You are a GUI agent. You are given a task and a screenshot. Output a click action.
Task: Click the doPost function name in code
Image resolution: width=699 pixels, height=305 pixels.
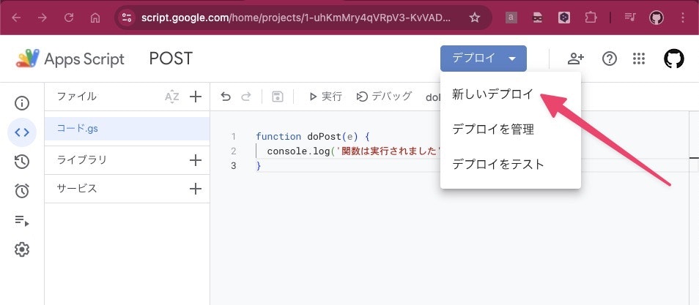click(323, 136)
